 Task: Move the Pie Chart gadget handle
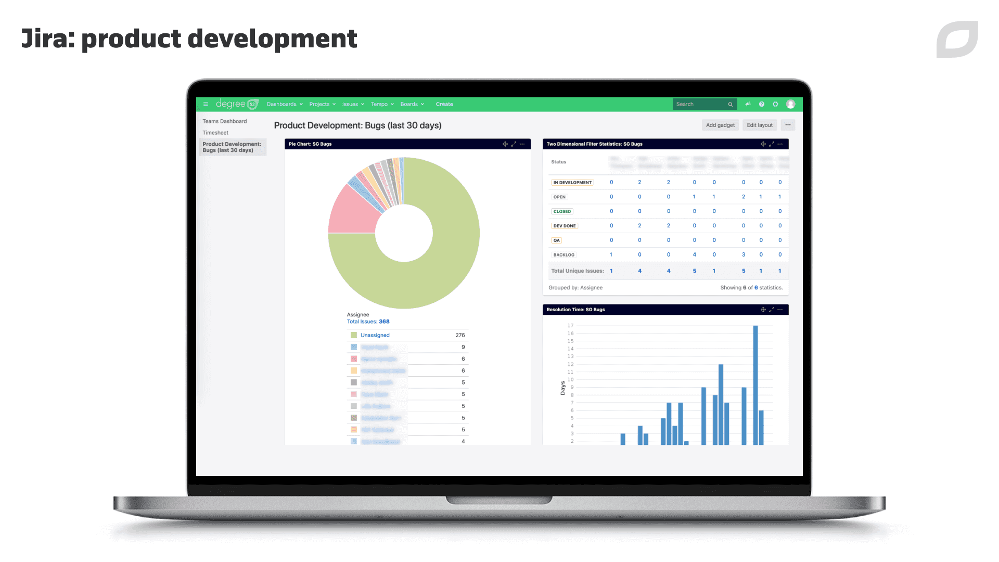505,144
